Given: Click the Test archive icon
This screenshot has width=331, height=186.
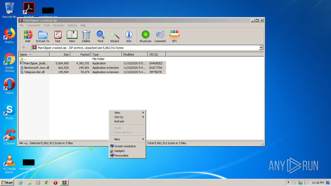Looking at the screenshot, I should tap(57, 36).
